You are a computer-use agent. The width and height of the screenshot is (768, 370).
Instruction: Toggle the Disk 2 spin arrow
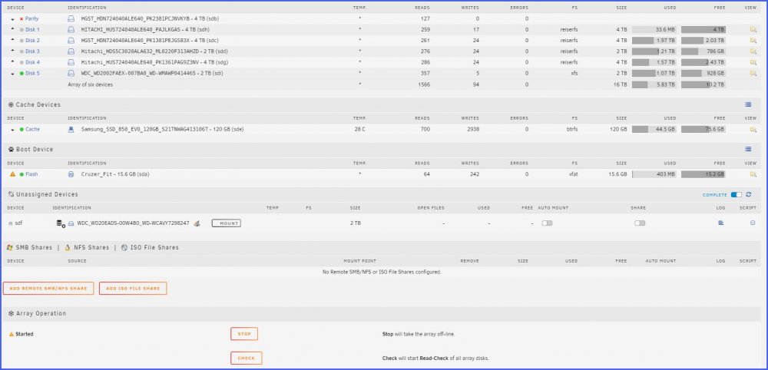(12, 40)
